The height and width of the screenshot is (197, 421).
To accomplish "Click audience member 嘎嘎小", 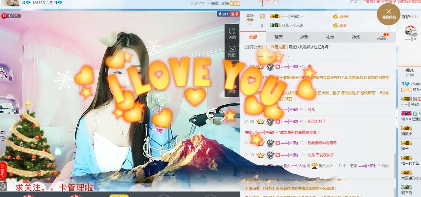I will click(407, 134).
